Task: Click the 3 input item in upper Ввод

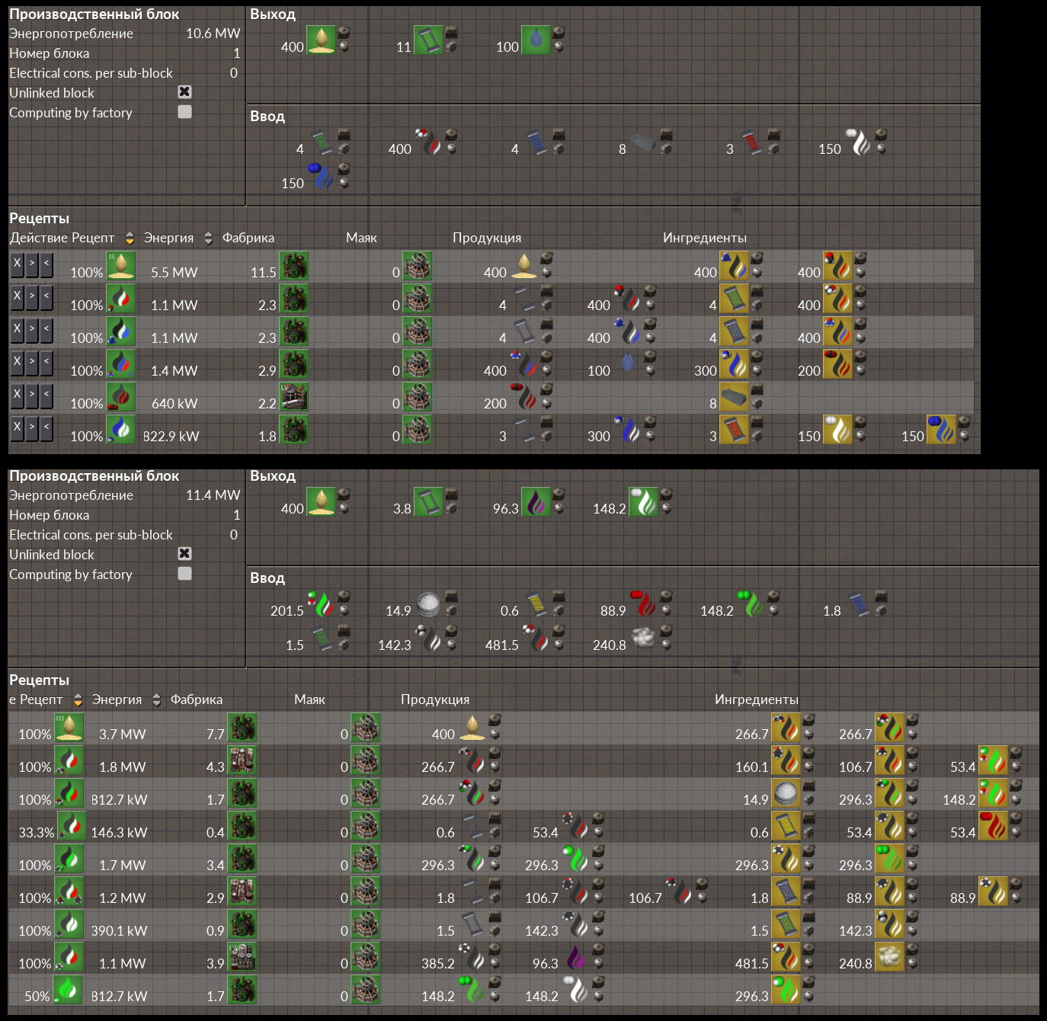Action: click(x=751, y=142)
